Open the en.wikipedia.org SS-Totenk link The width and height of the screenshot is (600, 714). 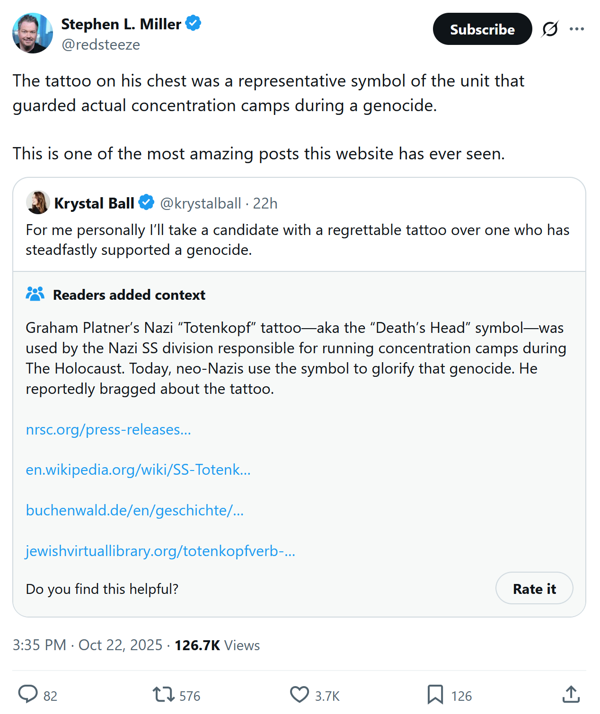coord(138,470)
